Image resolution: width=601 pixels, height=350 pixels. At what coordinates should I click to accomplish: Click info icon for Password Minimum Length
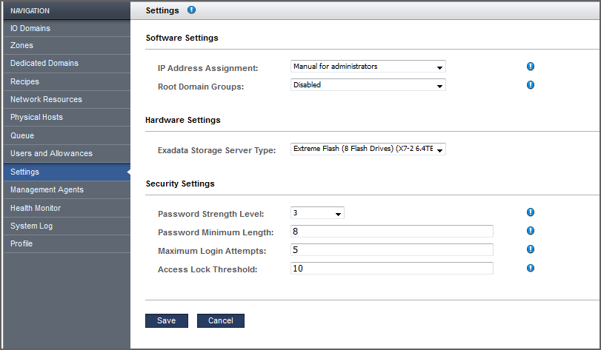pos(530,232)
